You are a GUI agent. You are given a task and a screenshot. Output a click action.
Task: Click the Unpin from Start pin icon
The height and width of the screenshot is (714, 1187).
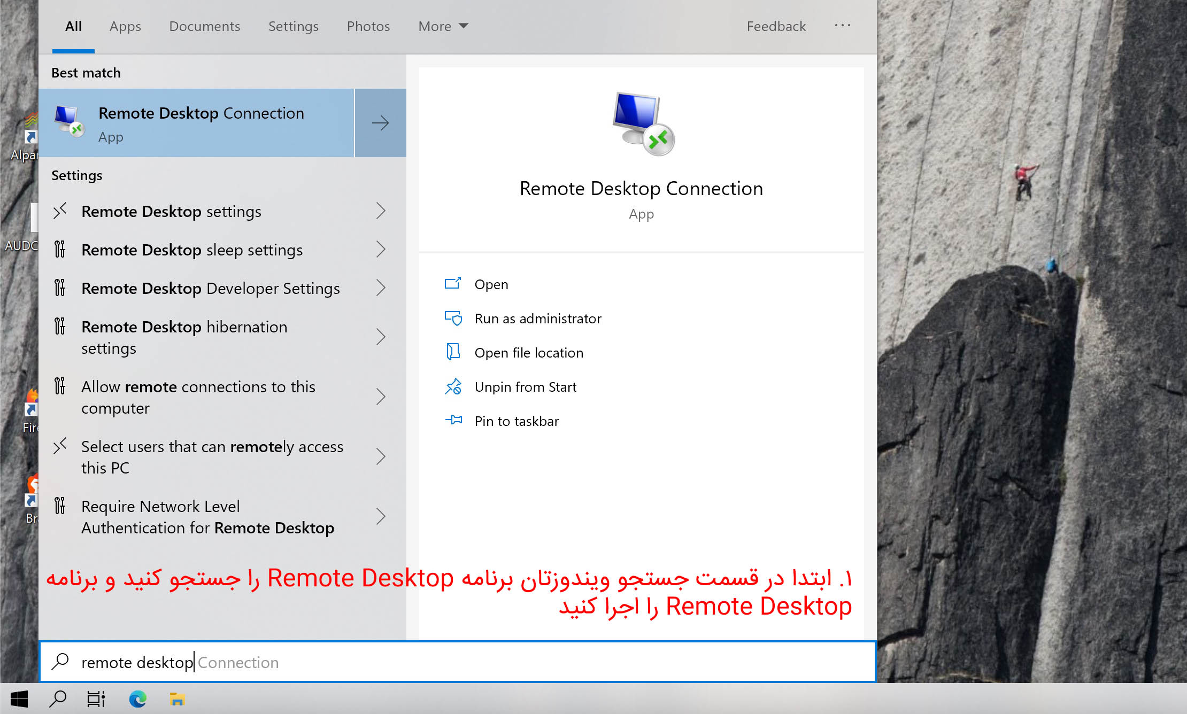pos(453,386)
